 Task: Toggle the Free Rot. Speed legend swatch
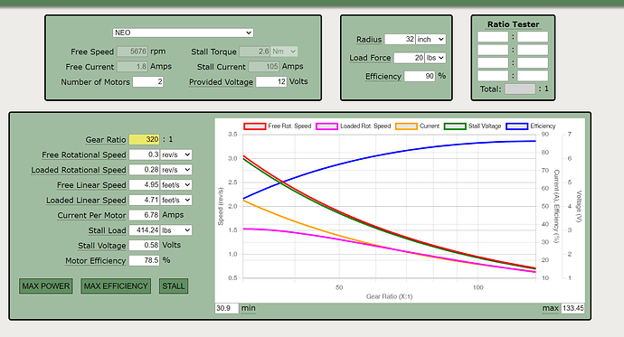(x=255, y=126)
